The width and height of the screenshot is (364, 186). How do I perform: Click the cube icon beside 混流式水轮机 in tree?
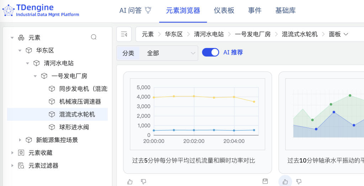pos(52,114)
